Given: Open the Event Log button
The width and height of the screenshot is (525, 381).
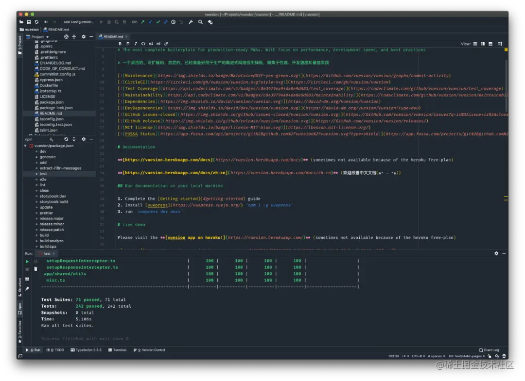Looking at the screenshot, I should click(489, 350).
